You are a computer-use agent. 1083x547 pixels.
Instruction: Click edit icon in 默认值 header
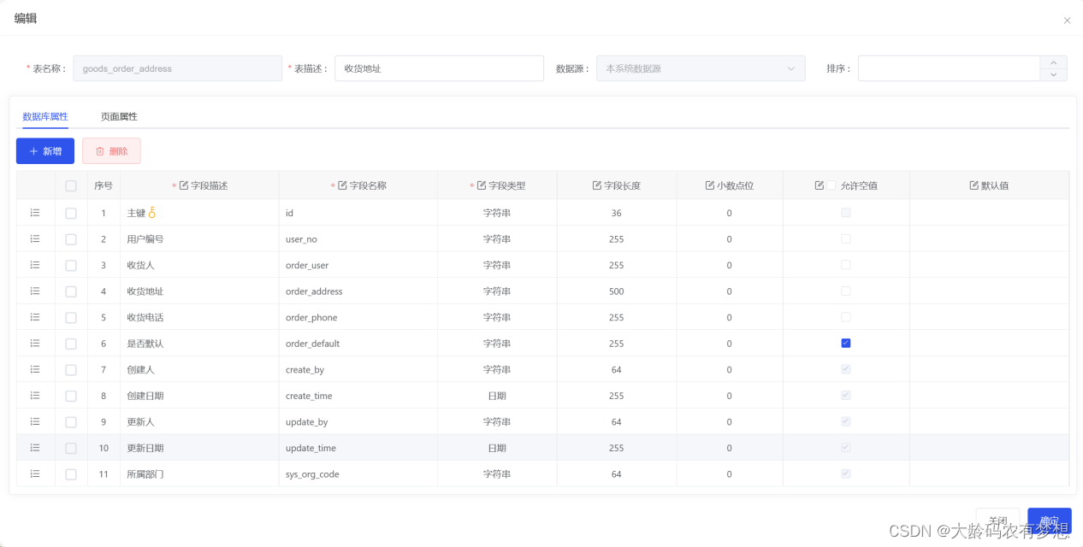click(974, 185)
